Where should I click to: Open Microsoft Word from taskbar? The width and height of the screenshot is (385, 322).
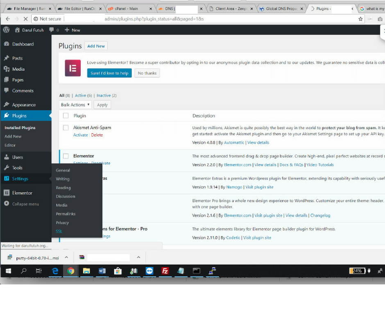tap(102, 271)
